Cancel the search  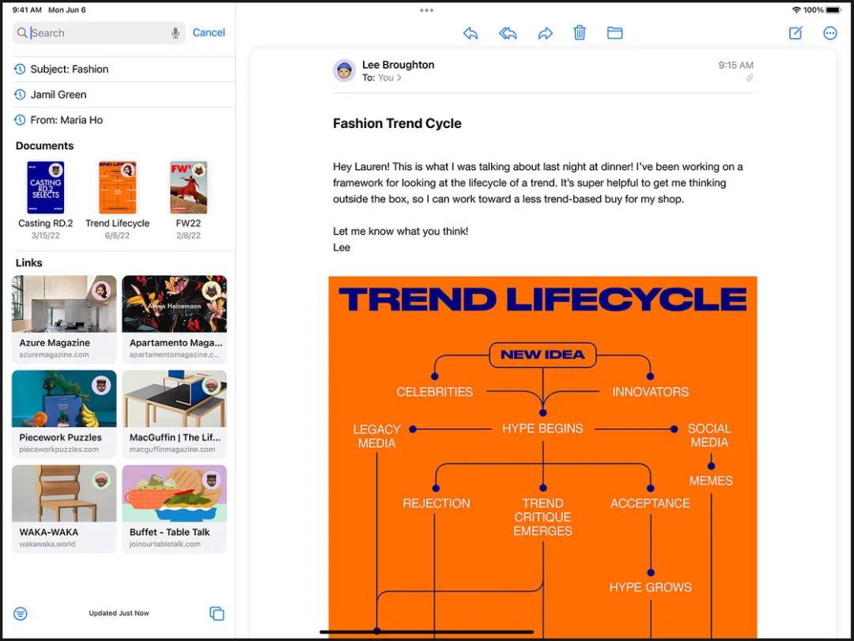(x=209, y=32)
